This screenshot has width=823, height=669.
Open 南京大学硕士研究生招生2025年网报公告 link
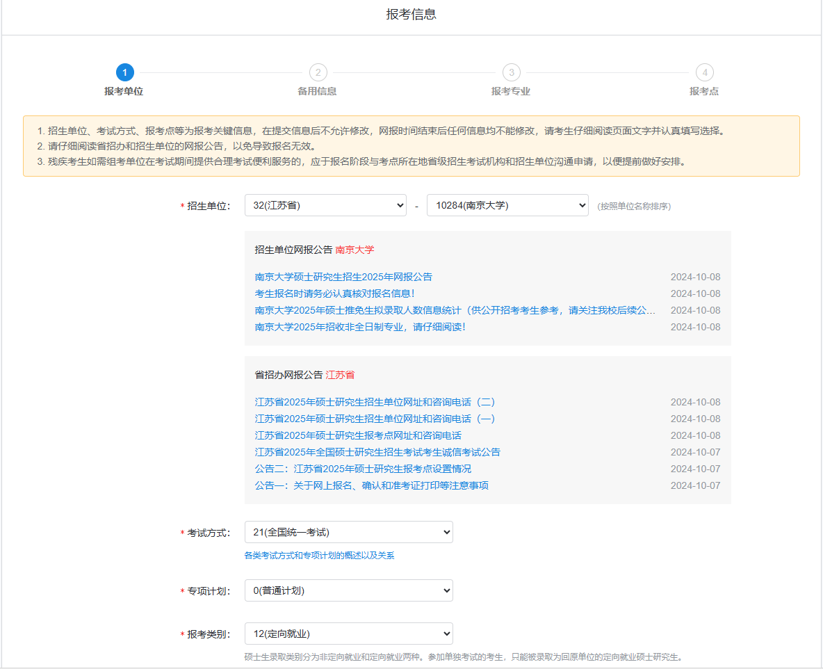pyautogui.click(x=343, y=277)
